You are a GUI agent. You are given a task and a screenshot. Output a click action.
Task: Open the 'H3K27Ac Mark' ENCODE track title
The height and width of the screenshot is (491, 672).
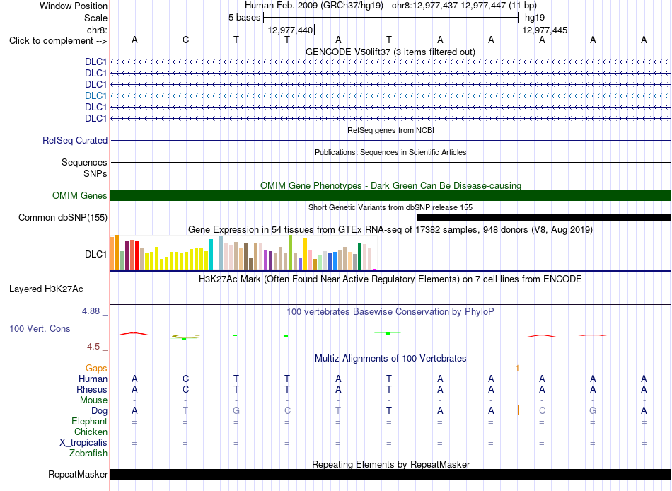[390, 279]
